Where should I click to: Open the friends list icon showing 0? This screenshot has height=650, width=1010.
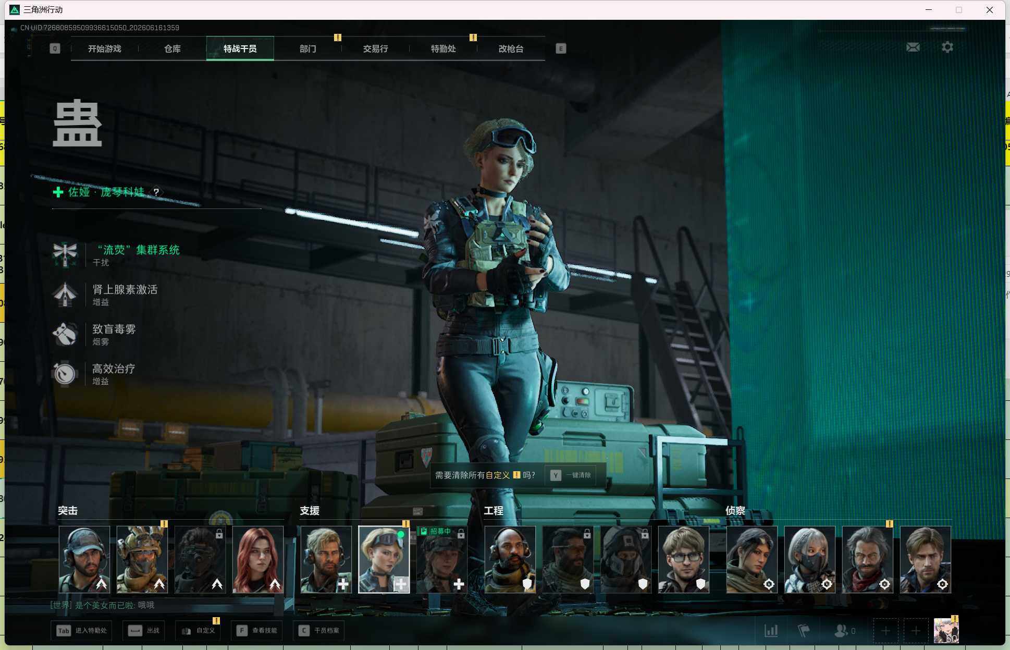(844, 631)
